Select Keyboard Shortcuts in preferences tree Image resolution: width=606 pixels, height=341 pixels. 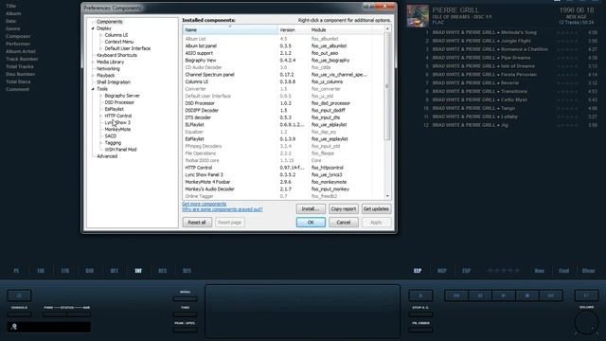click(x=116, y=55)
